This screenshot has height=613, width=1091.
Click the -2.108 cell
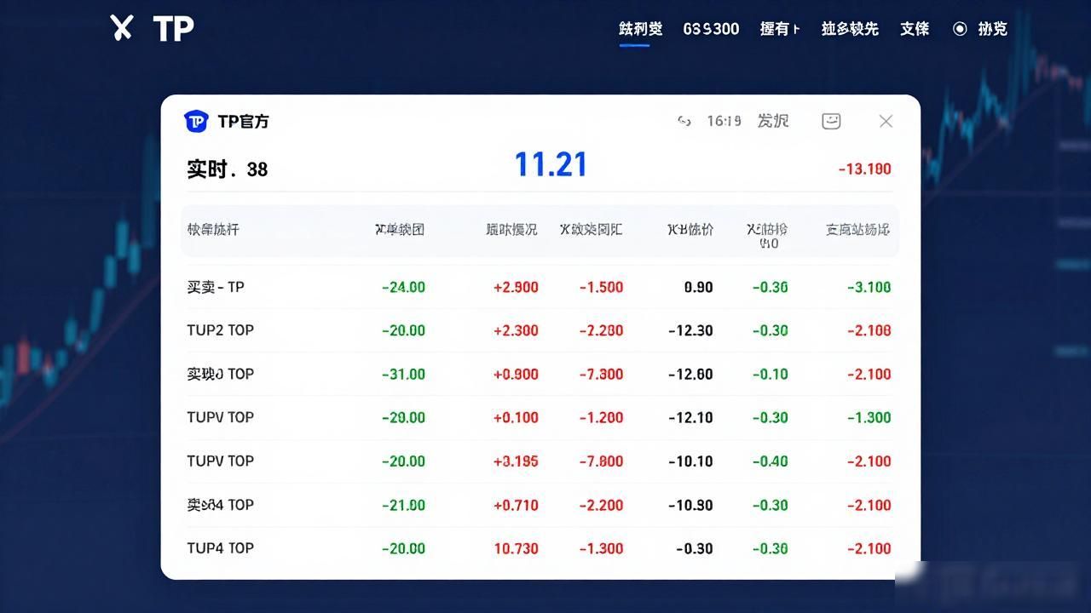(x=869, y=330)
